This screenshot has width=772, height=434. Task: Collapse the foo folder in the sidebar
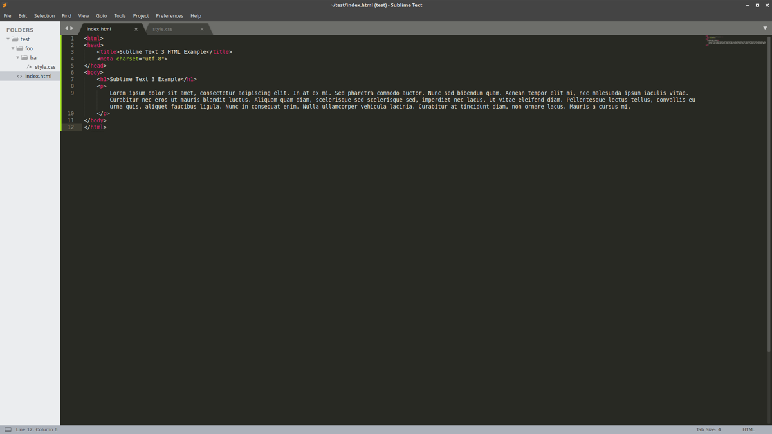13,48
